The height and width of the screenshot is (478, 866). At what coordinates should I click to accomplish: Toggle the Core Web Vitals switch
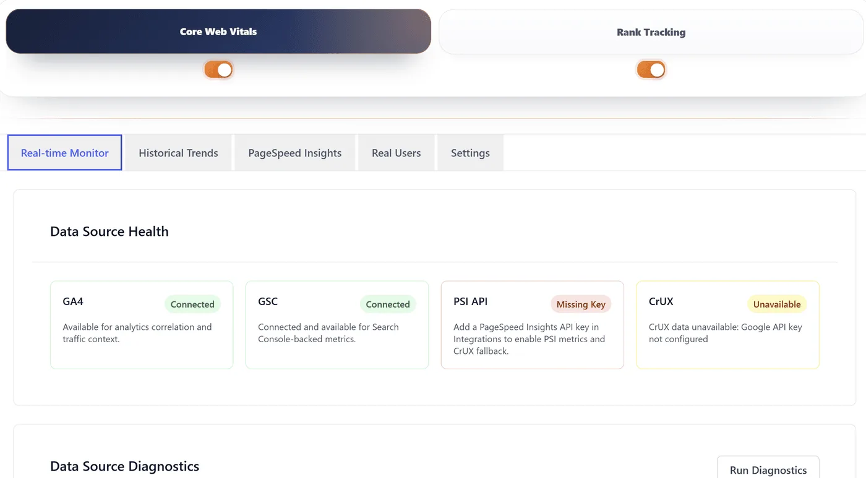point(218,70)
